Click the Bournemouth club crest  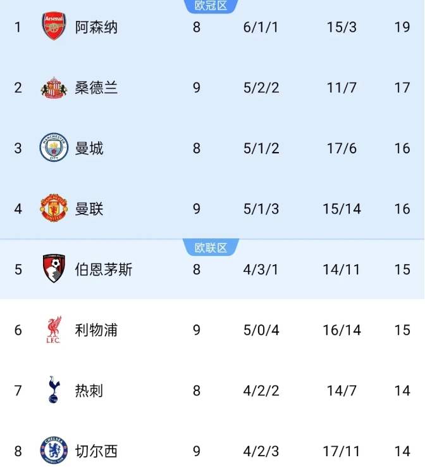pos(54,269)
